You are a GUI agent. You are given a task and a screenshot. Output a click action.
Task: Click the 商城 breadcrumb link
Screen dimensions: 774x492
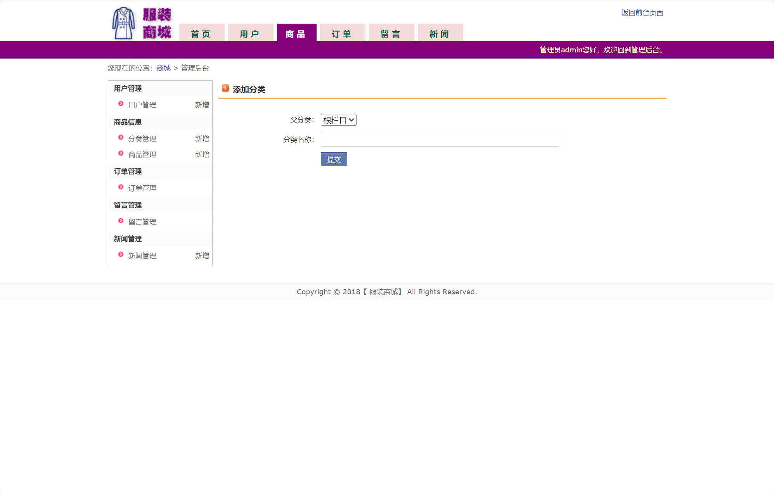163,68
